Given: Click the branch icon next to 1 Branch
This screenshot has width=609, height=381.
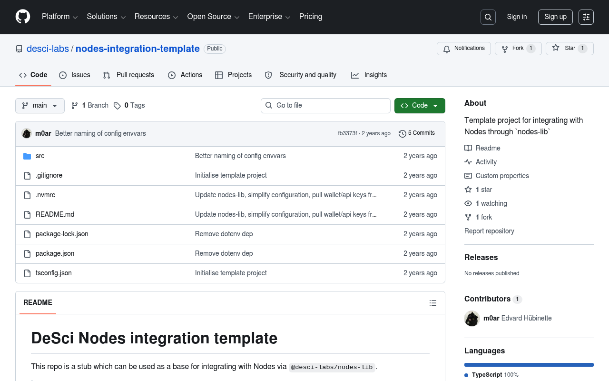Looking at the screenshot, I should coord(75,106).
